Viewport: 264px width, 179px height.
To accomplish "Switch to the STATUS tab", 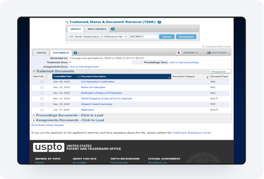I will pyautogui.click(x=41, y=53).
